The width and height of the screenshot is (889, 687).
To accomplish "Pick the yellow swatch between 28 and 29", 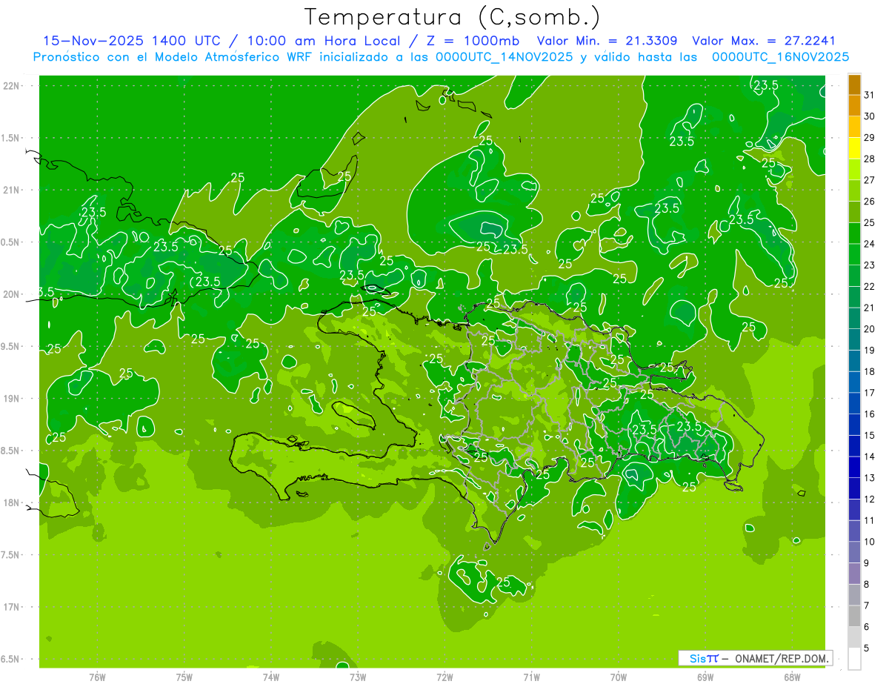I will (x=854, y=148).
